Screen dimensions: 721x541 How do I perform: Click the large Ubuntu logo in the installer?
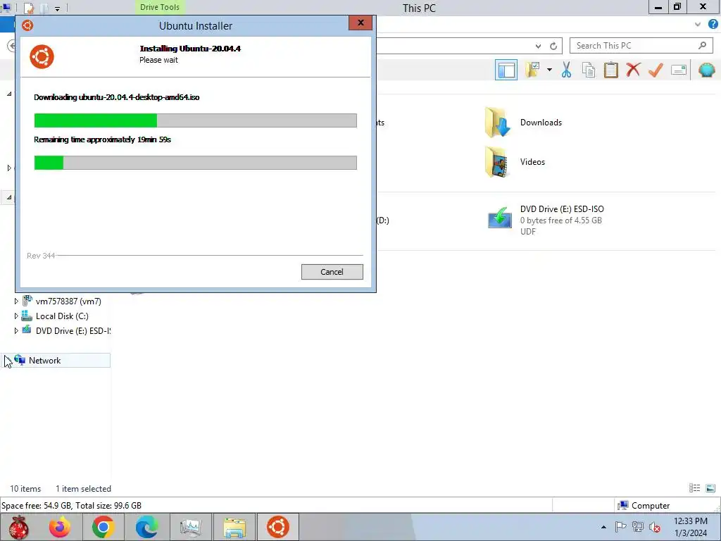click(42, 56)
